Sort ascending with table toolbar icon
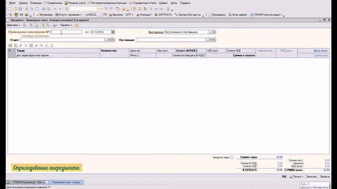The width and height of the screenshot is (337, 189). coord(47,46)
